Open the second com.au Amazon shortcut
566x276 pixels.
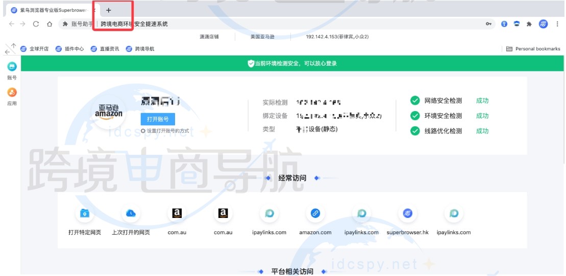(223, 214)
